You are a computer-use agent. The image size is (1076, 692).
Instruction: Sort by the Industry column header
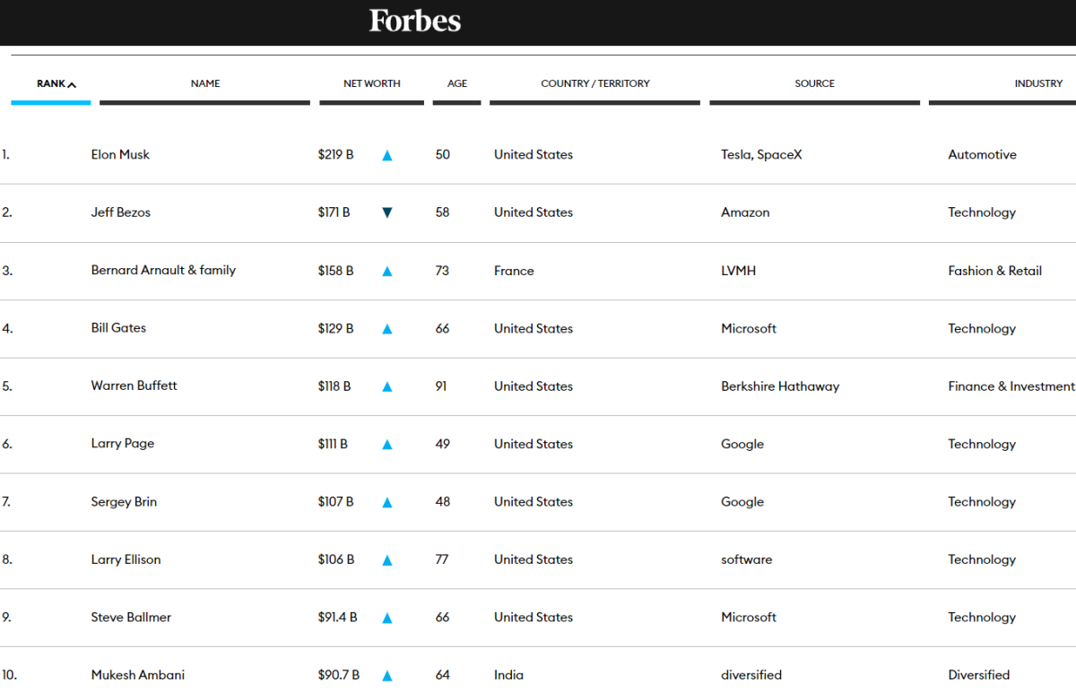tap(1038, 83)
